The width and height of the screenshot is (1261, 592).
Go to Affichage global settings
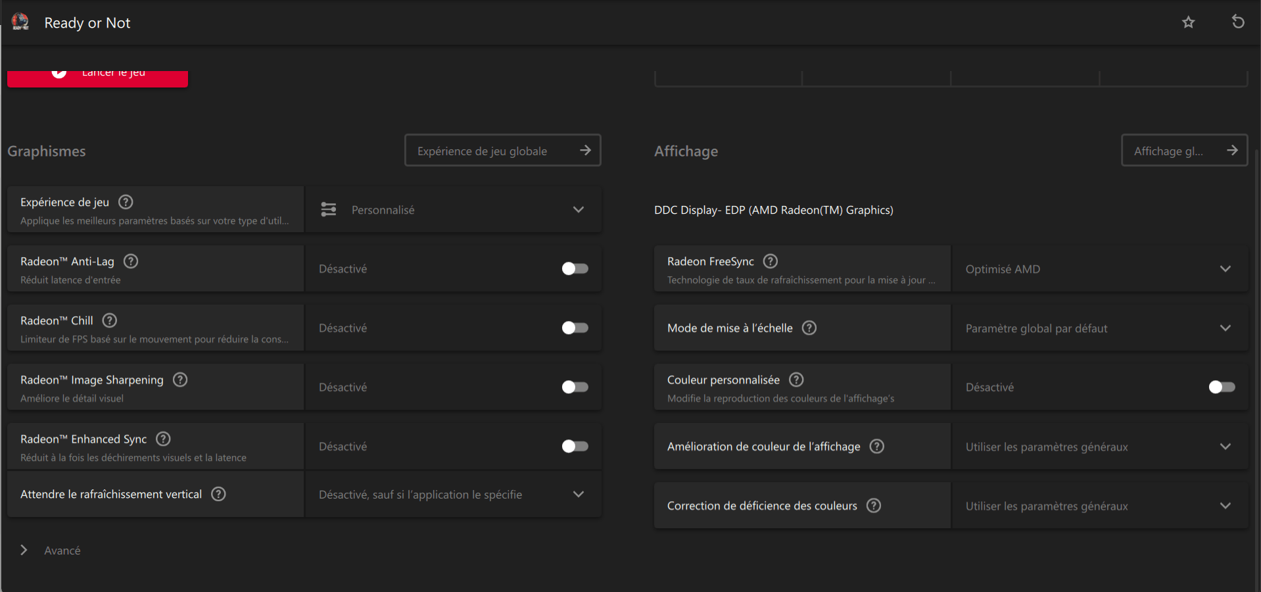pos(1185,151)
